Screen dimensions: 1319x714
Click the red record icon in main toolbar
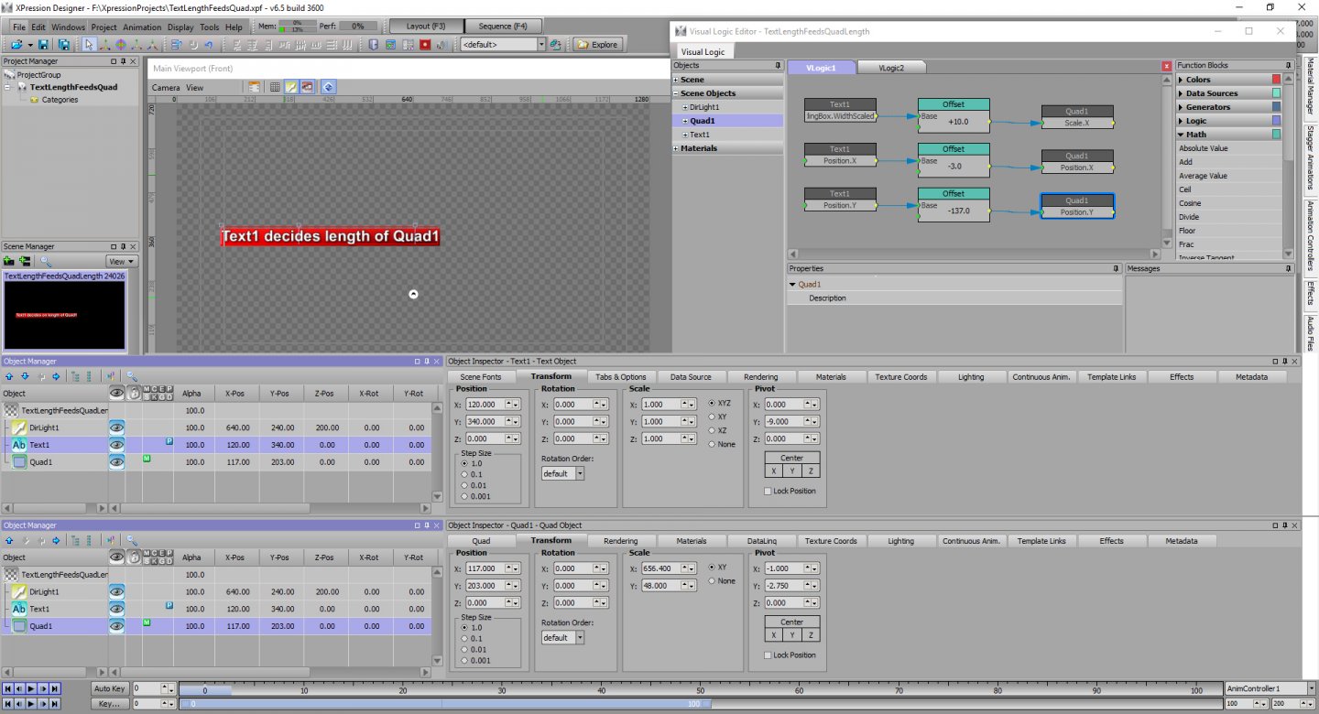click(425, 44)
